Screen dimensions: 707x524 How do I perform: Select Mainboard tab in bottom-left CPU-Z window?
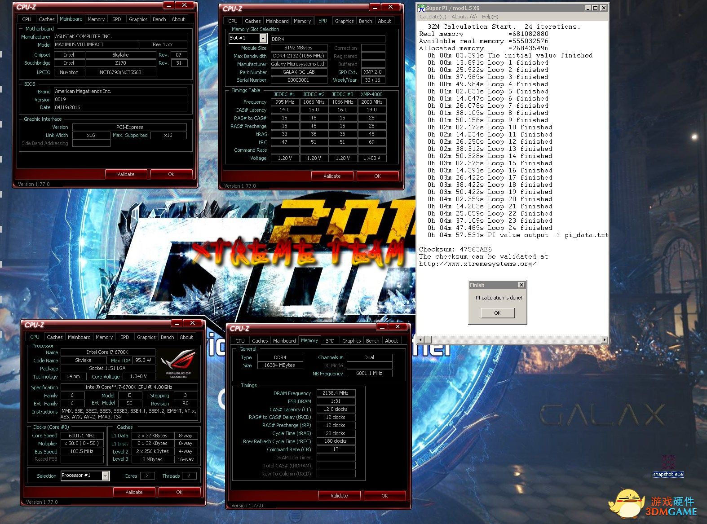(x=79, y=337)
